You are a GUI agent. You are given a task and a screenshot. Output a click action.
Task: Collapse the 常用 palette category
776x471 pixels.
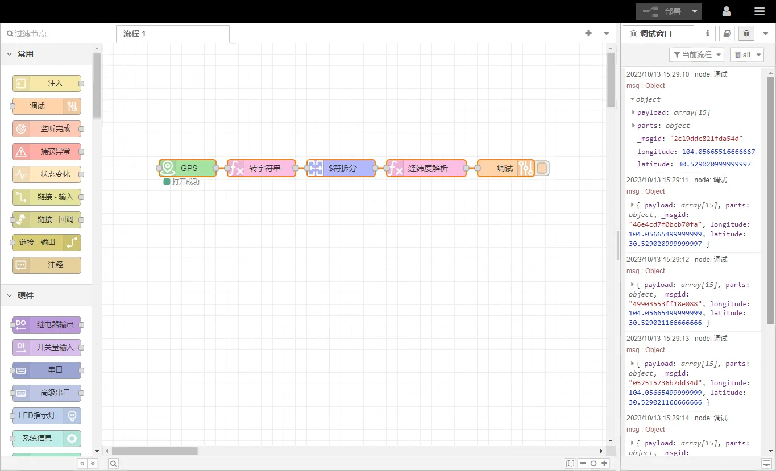(10, 54)
